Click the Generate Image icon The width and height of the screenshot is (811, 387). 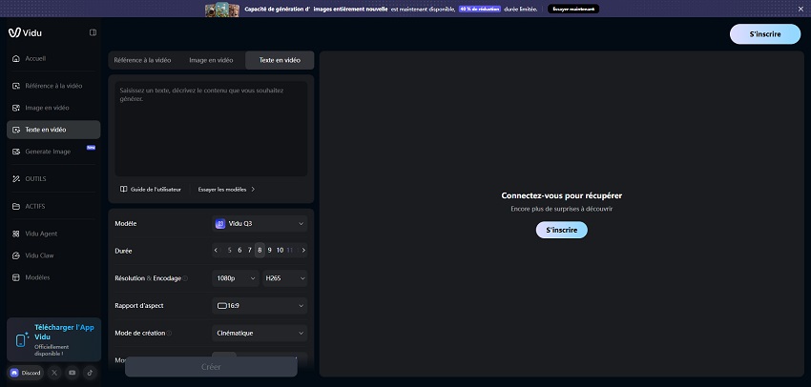pyautogui.click(x=16, y=152)
